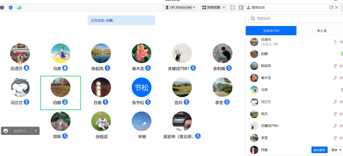Toggle 陈起风's mute in member list
This screenshot has width=343, height=156.
(x=335, y=66)
